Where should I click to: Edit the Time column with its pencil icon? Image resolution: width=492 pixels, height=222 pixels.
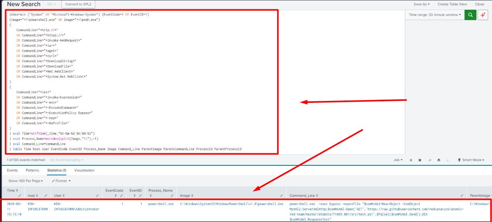[x=19, y=195]
